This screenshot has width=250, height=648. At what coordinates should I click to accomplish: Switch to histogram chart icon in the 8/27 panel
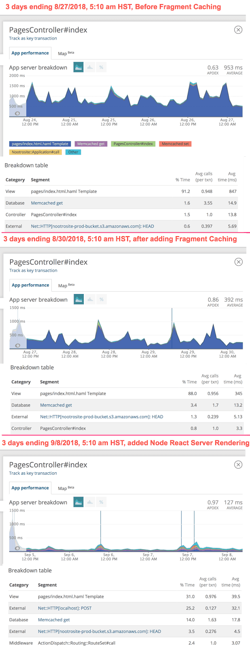90,67
